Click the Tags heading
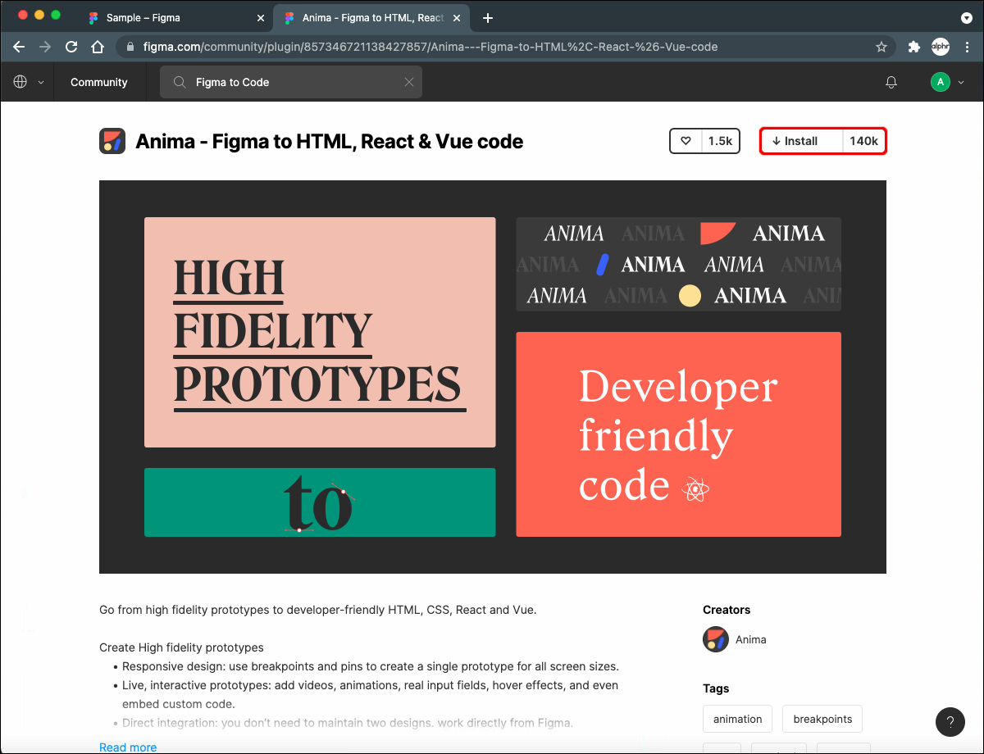This screenshot has width=984, height=754. click(716, 688)
